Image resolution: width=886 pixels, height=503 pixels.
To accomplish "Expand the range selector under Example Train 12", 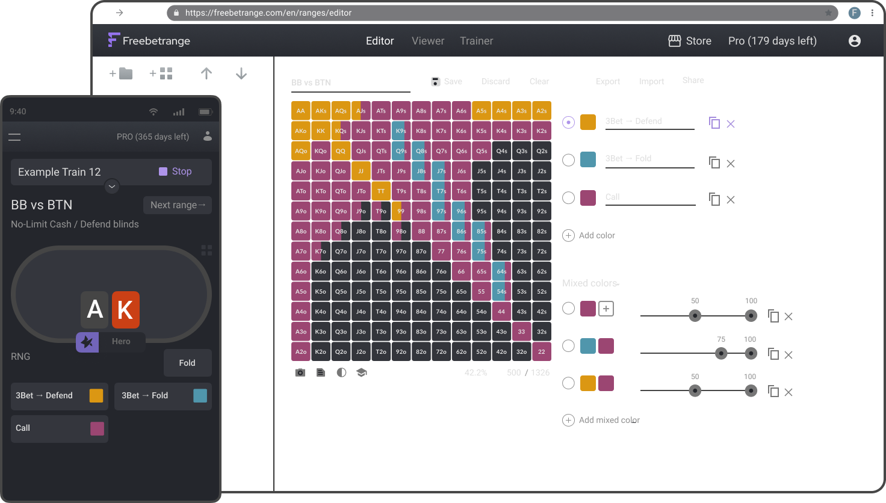I will tap(111, 187).
